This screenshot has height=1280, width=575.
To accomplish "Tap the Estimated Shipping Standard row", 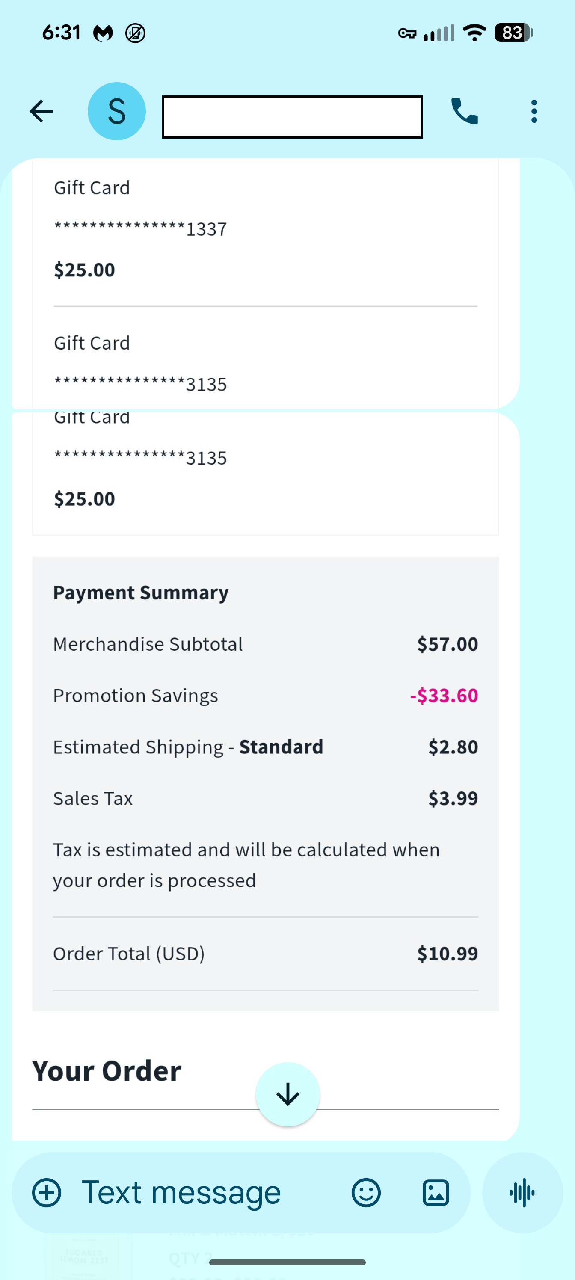I will [x=265, y=747].
